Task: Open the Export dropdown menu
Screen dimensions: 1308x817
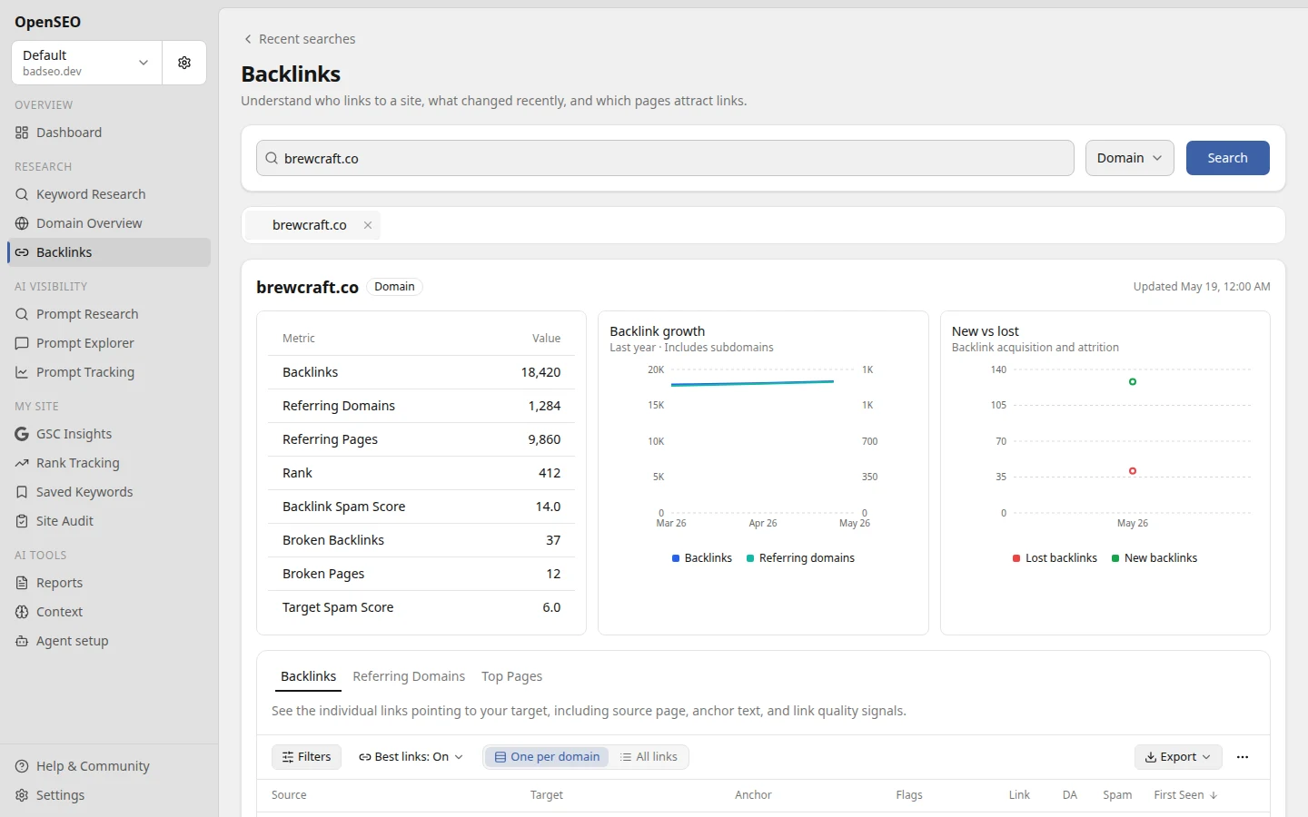Action: pyautogui.click(x=1178, y=757)
